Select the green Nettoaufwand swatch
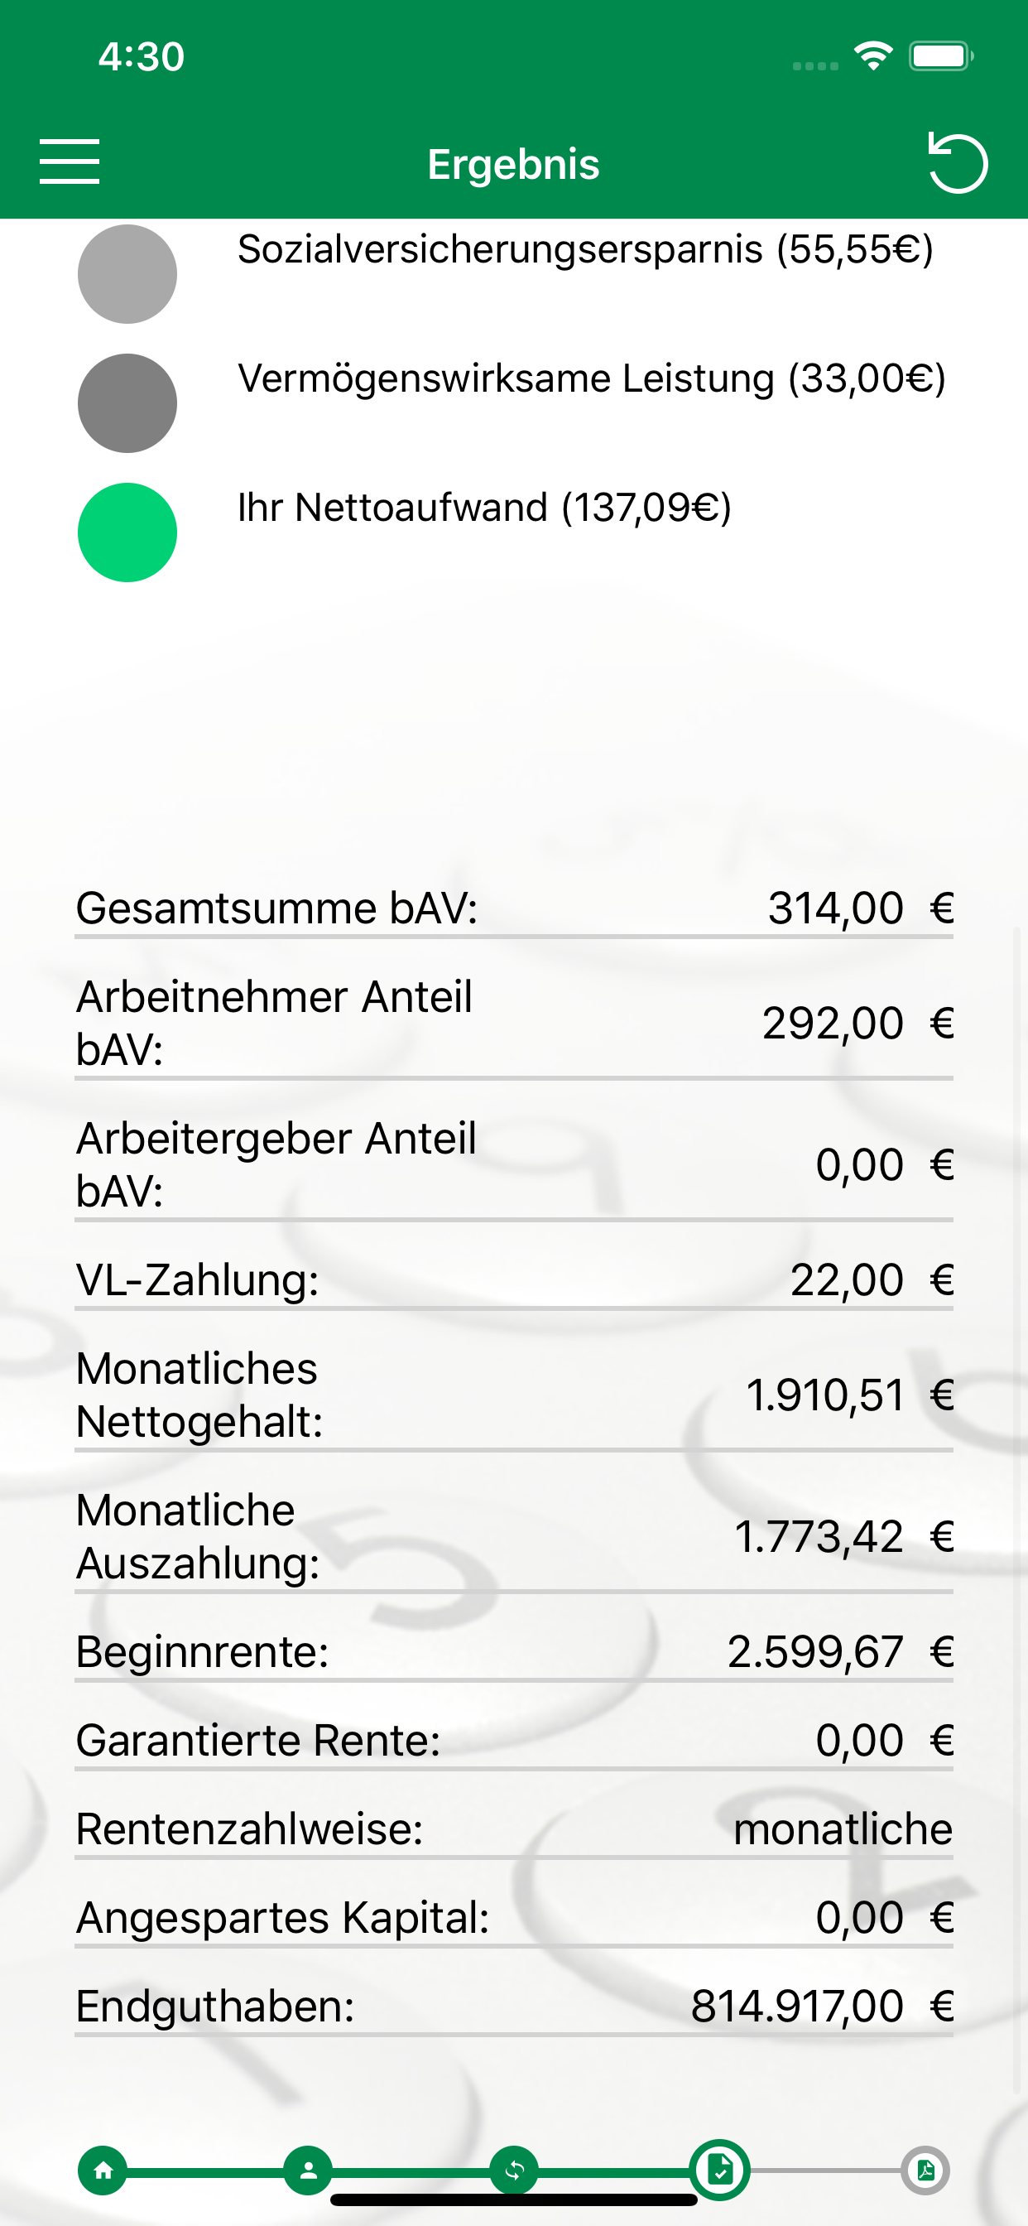 (127, 532)
